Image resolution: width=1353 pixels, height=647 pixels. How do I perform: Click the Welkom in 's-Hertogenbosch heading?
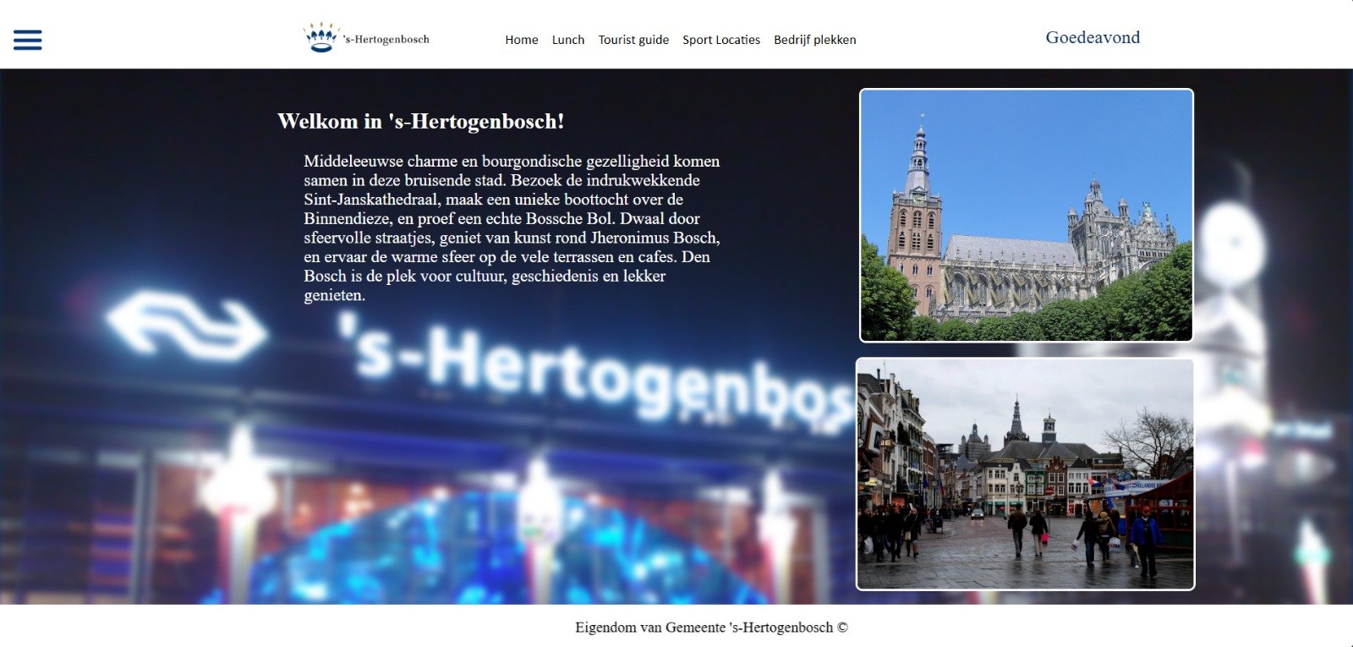[x=421, y=122]
